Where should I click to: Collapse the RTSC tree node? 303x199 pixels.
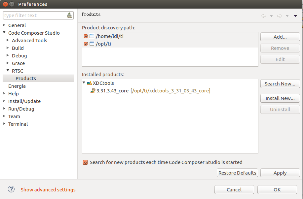8,71
